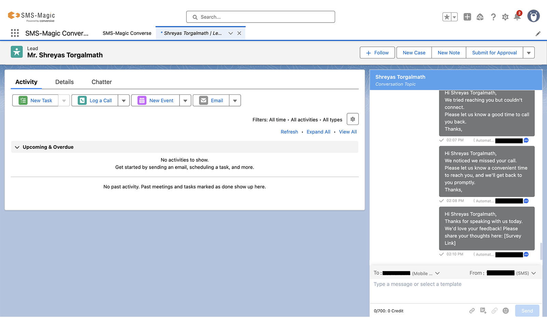Switch to the Activity tab

(x=26, y=82)
